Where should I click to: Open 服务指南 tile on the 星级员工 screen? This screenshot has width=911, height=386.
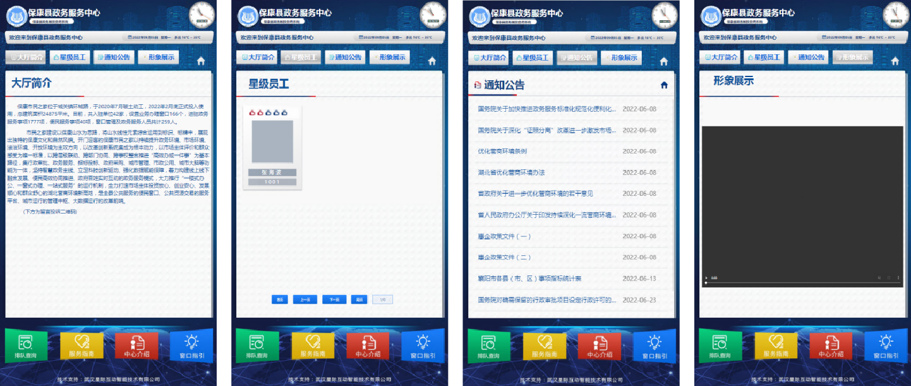pos(312,346)
